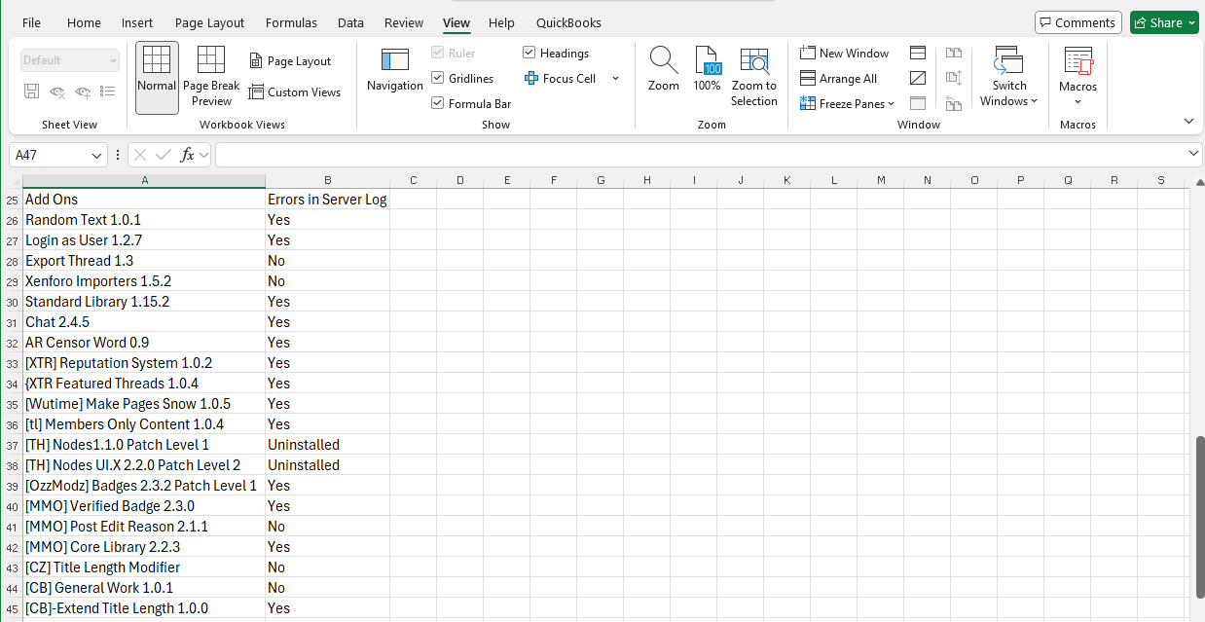Select the 'Errors in Server Log' header cell
Screen dimensions: 1205x622
point(327,200)
